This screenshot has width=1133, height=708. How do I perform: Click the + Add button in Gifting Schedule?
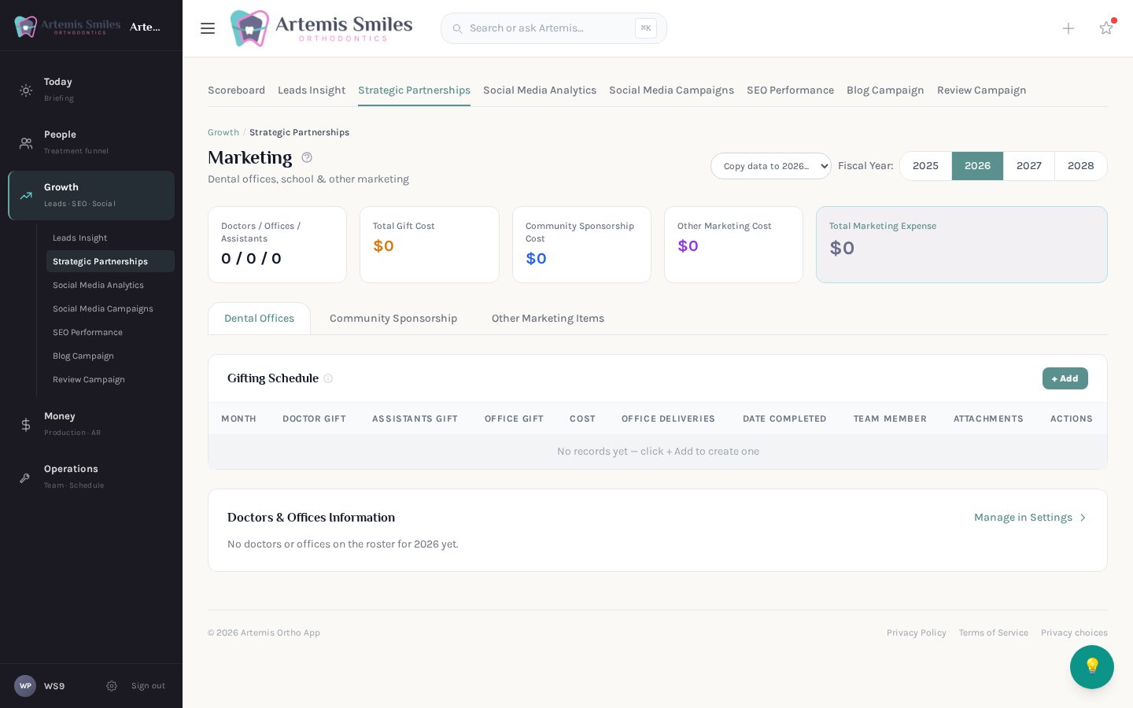click(x=1065, y=378)
